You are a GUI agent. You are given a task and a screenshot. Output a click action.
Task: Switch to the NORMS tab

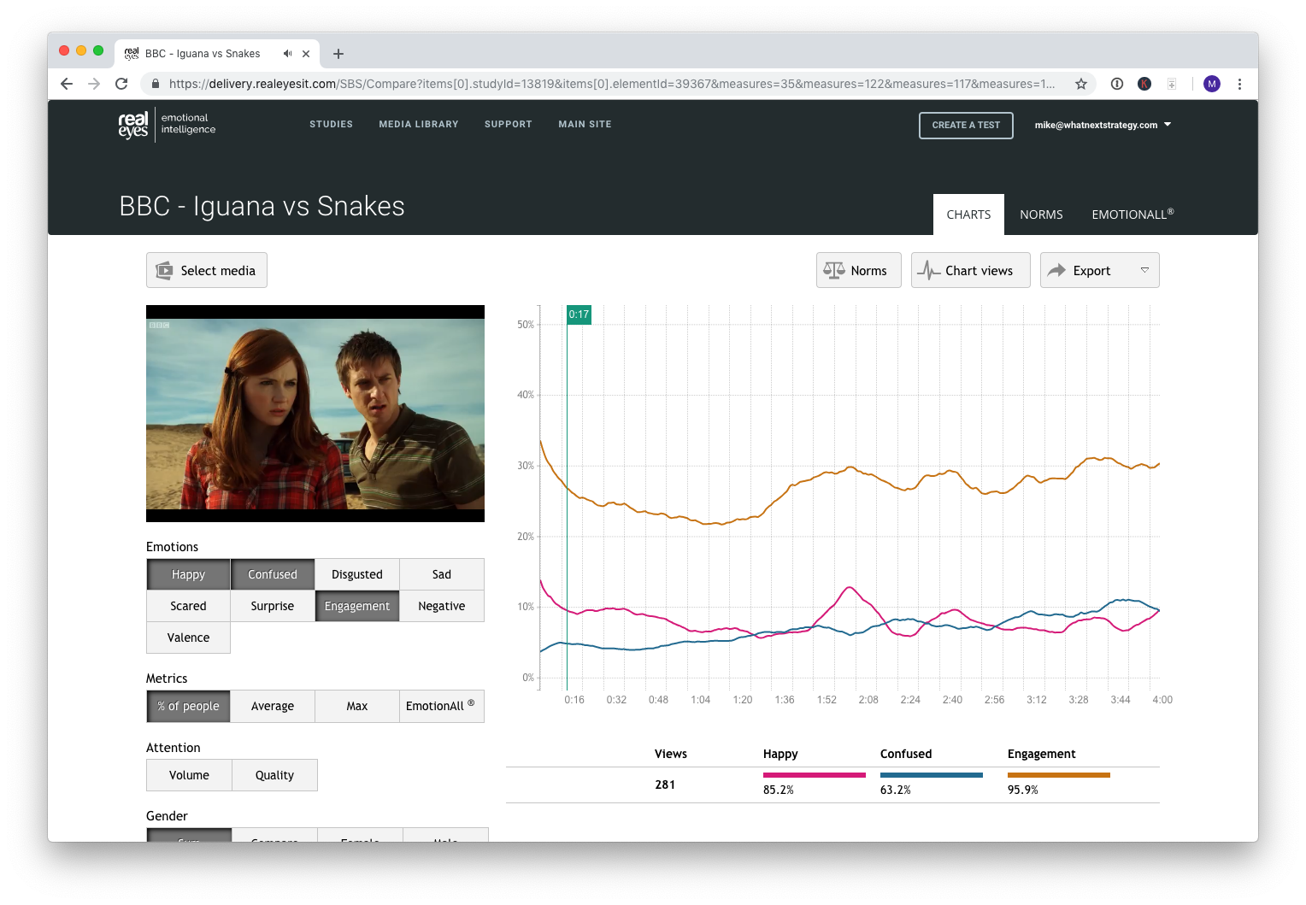(x=1041, y=214)
